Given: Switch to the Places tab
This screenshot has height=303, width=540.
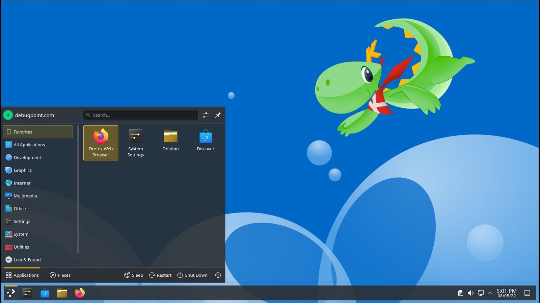Looking at the screenshot, I should [x=60, y=275].
